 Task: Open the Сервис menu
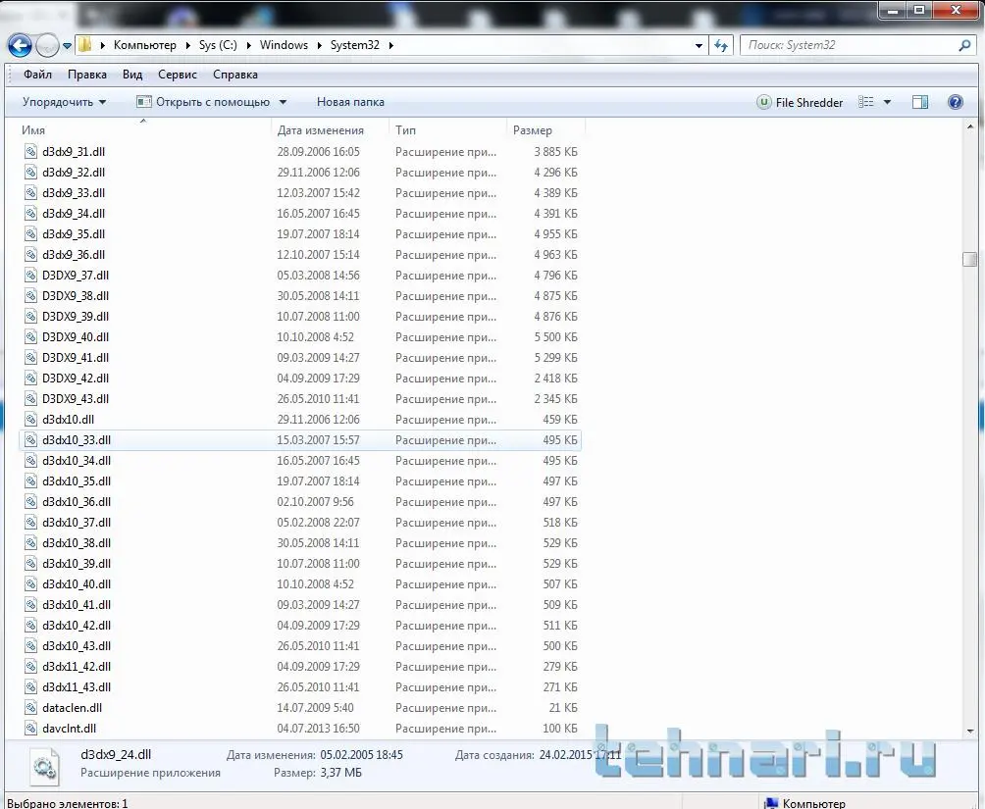coord(178,75)
